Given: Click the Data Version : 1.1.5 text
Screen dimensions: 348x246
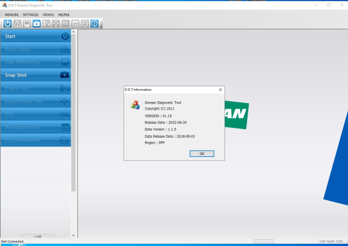Looking at the screenshot, I should click(x=161, y=129).
